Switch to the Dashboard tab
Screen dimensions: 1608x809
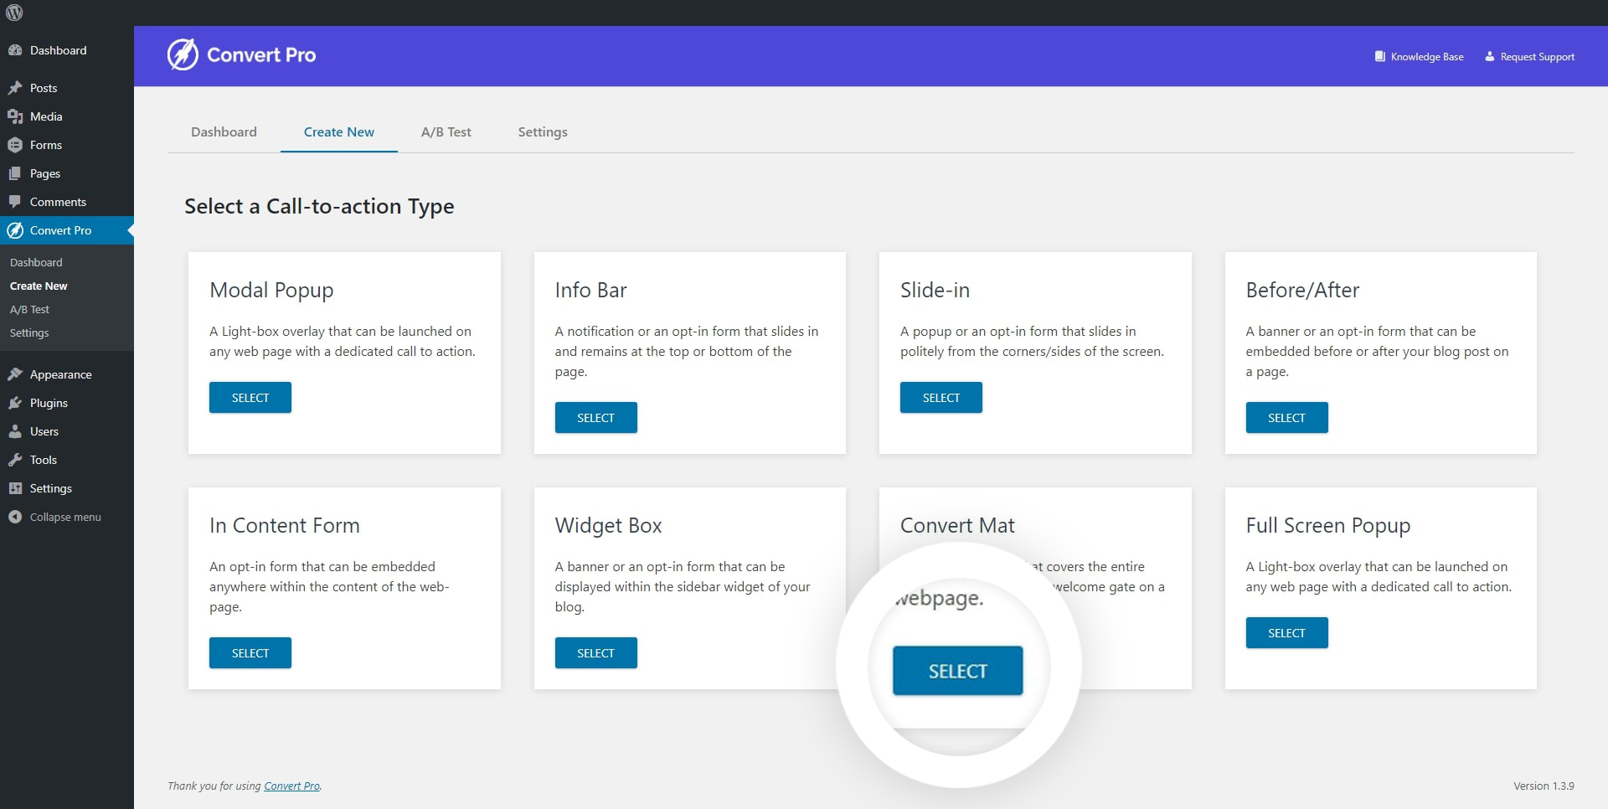pyautogui.click(x=224, y=131)
